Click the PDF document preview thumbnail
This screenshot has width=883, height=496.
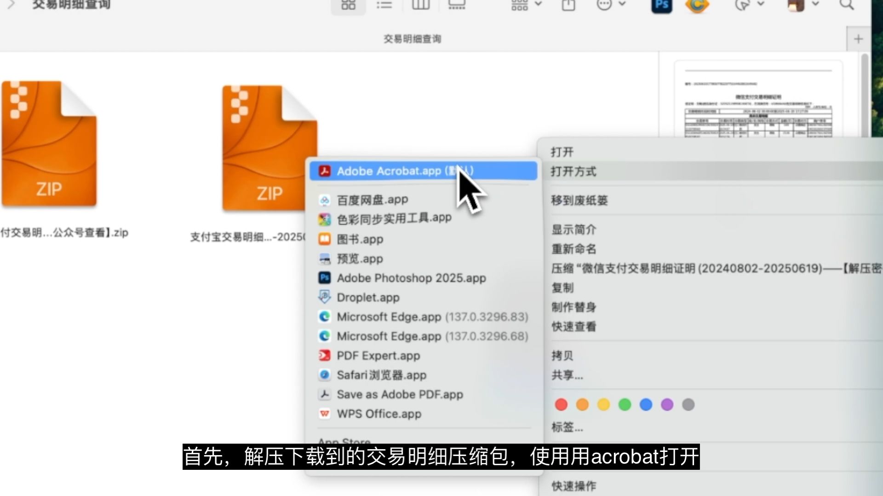[758, 99]
